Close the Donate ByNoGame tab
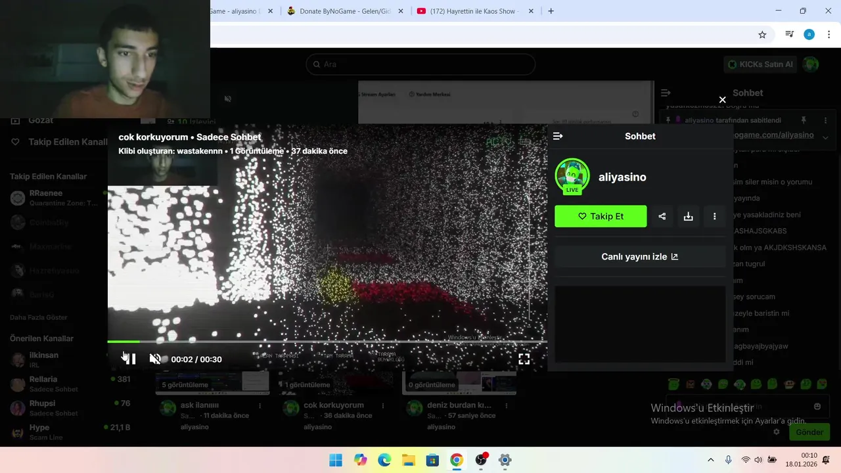The width and height of the screenshot is (841, 473). [x=399, y=11]
